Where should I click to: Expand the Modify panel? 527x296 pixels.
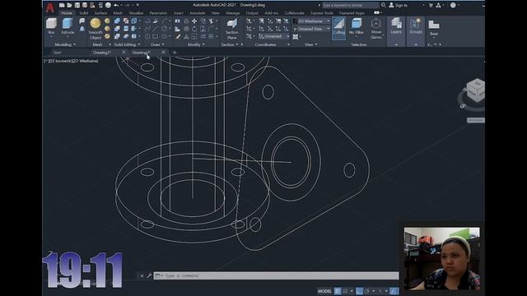tap(196, 44)
